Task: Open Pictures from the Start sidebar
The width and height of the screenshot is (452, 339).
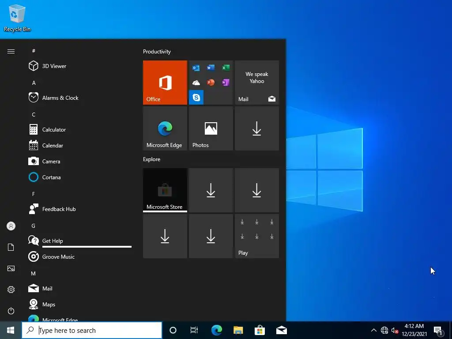Action: pos(11,268)
